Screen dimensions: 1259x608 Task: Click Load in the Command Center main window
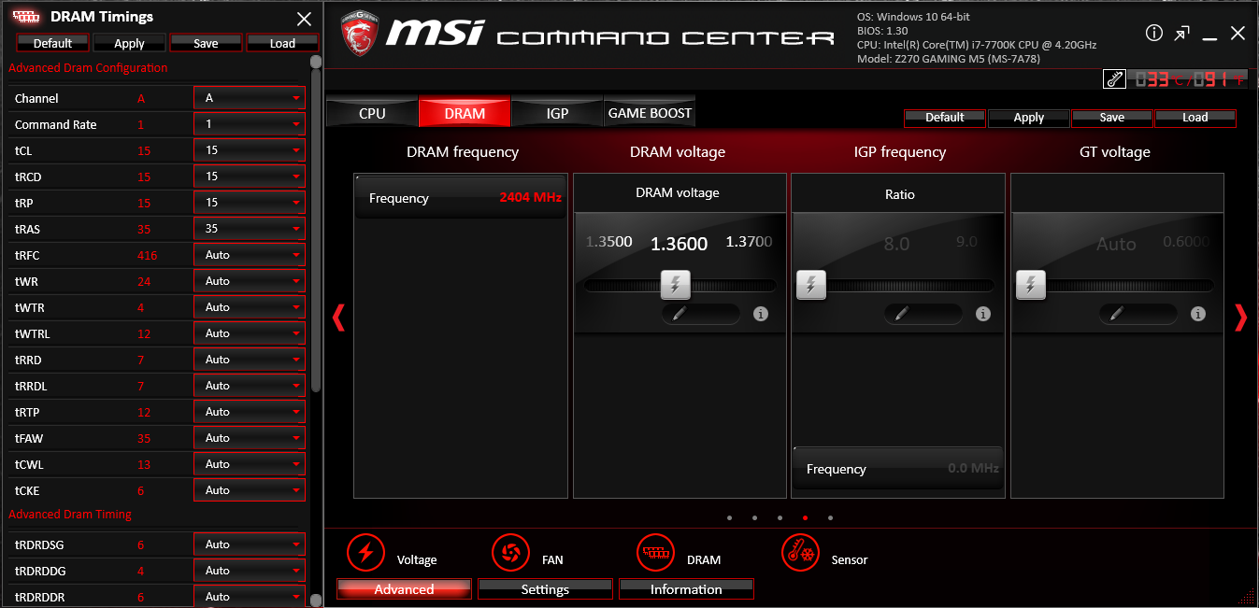click(x=1195, y=118)
